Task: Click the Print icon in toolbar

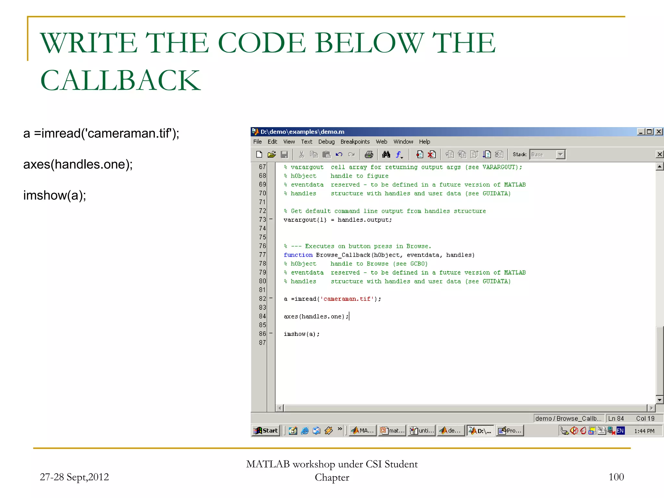Action: tap(369, 154)
